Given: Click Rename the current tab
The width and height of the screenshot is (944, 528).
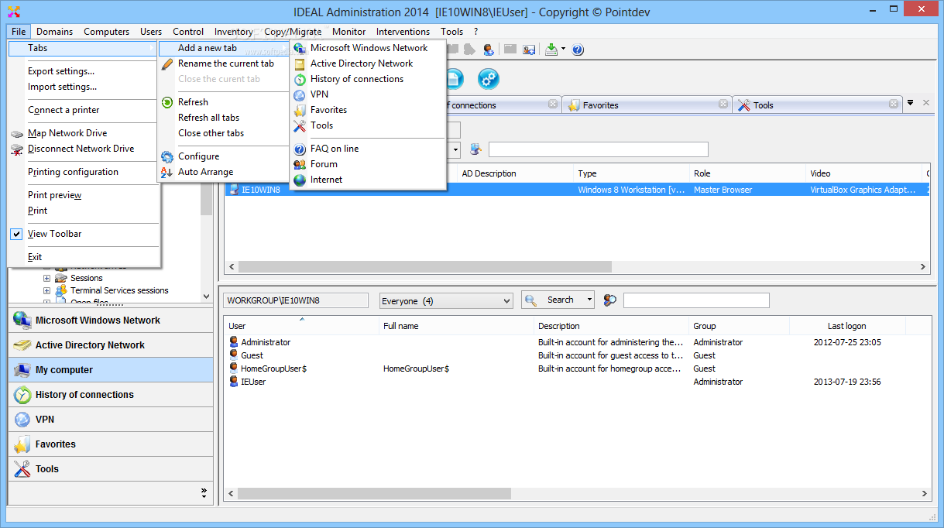Looking at the screenshot, I should click(x=225, y=63).
